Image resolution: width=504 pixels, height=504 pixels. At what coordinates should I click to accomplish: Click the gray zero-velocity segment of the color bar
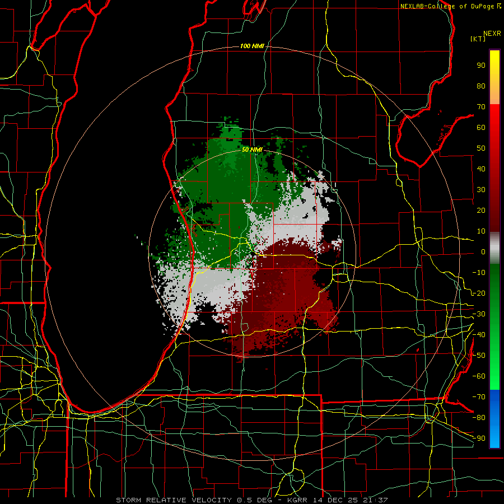click(494, 248)
